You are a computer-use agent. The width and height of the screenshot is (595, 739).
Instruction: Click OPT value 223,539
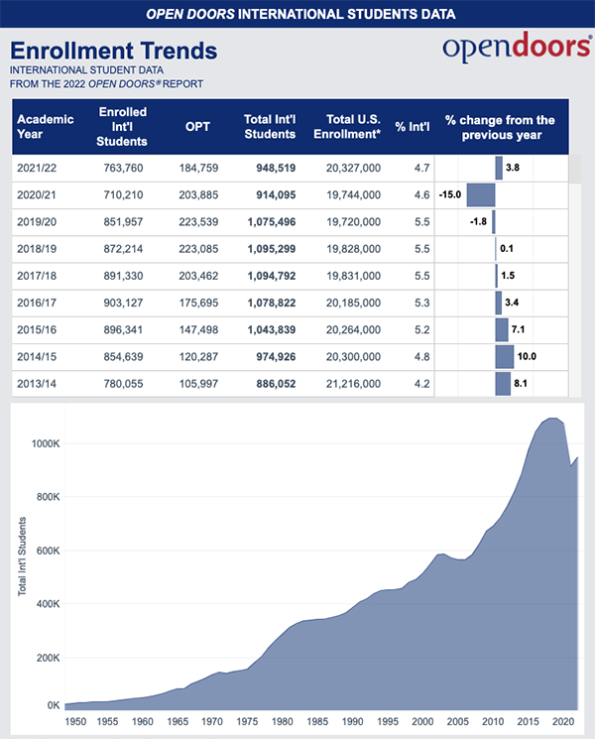click(198, 221)
